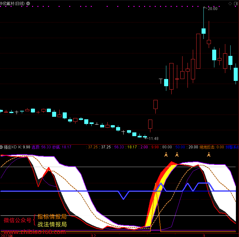239x237 pixels.
Task: Click the 绝地反击: 0.00 readout
Action: pos(212,147)
